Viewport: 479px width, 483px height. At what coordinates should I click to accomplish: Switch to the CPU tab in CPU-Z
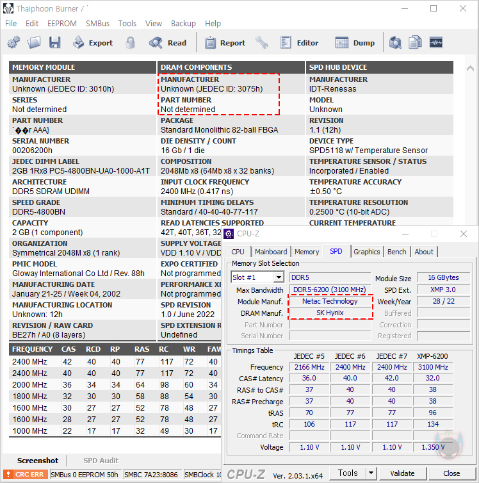coord(238,252)
